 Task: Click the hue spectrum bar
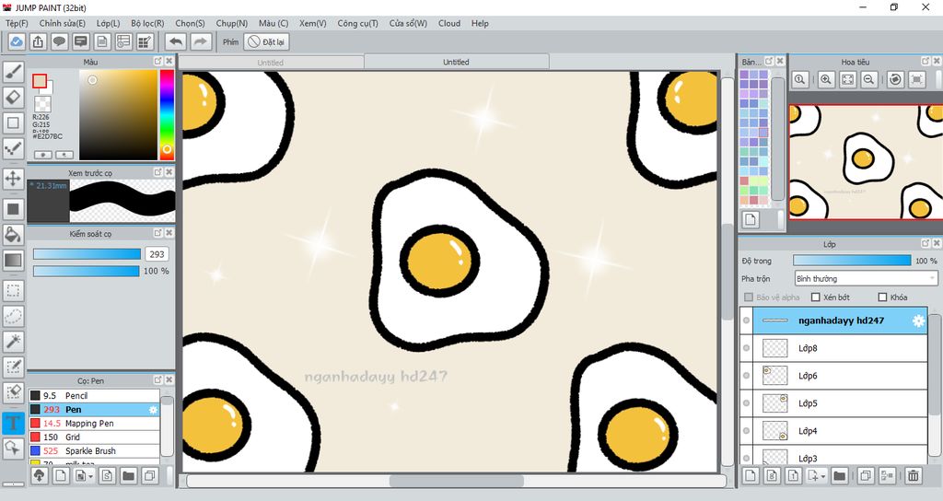(167, 115)
